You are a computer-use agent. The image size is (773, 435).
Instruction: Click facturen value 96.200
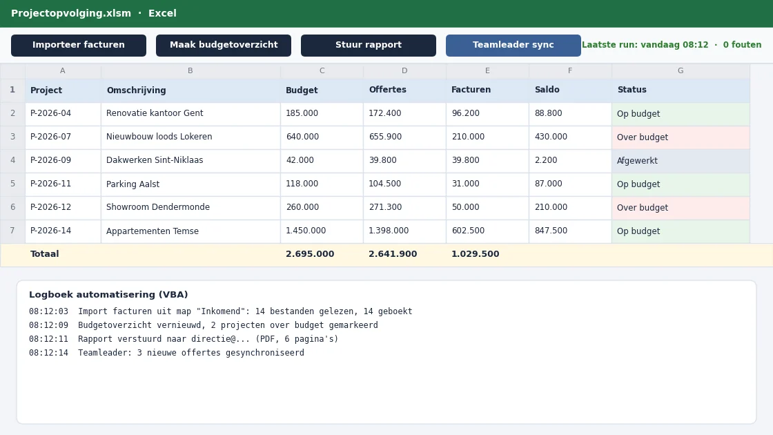coord(487,113)
